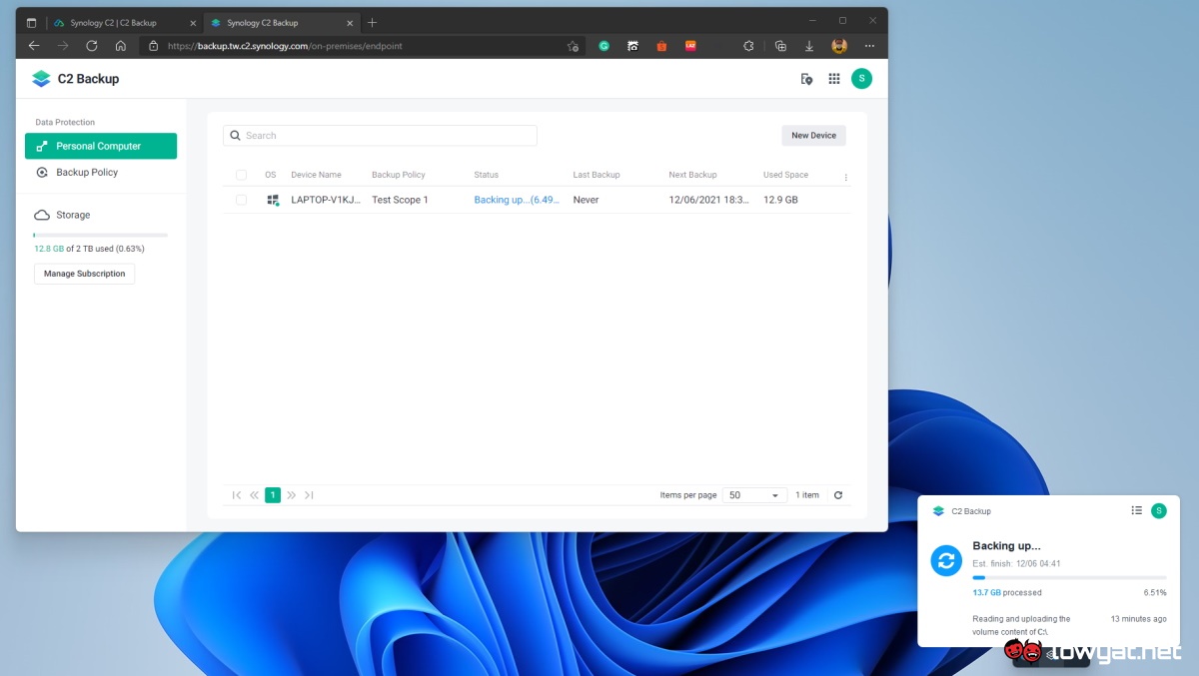Screen dimensions: 1199x676
Task: Sort by the Used Space column header
Action: 785,175
